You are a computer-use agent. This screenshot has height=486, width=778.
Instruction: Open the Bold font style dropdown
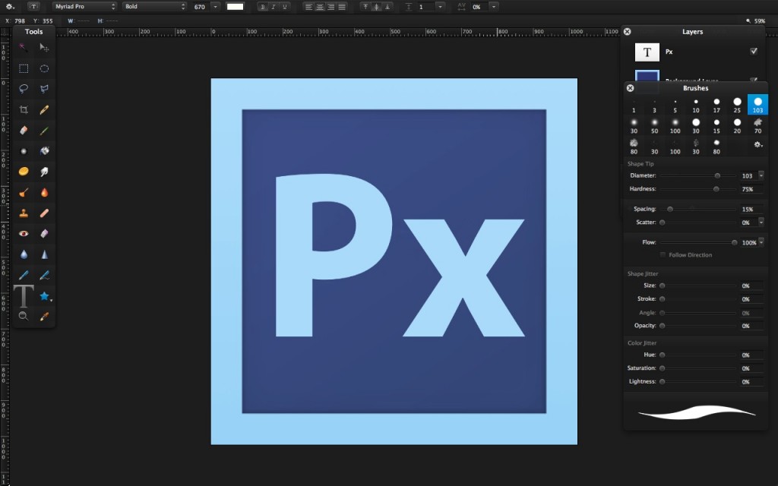[154, 6]
